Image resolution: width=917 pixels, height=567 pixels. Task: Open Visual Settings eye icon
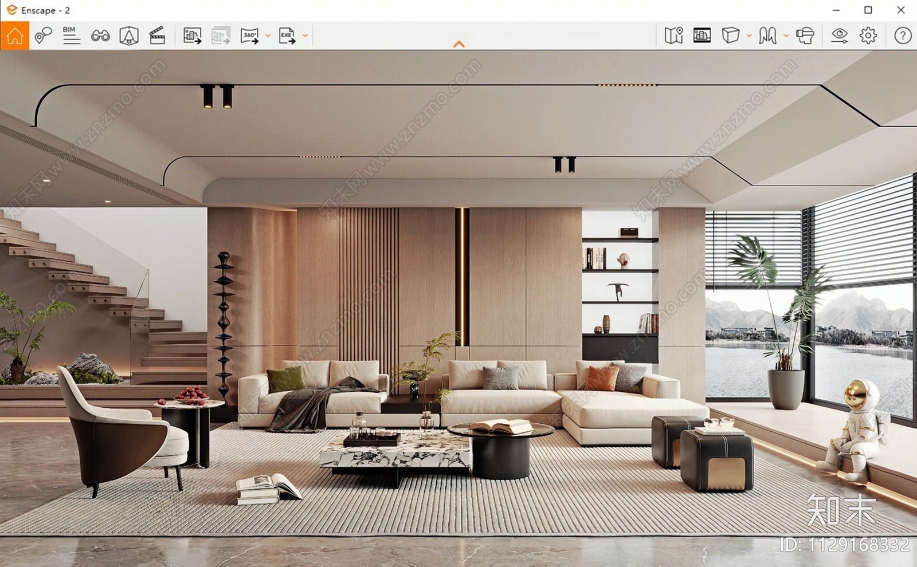click(x=840, y=36)
